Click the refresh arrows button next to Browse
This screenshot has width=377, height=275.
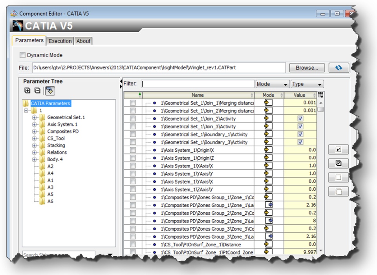(339, 68)
